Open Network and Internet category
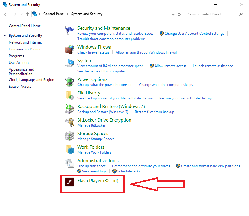Screen dimensions: 249x216 pos(25,42)
